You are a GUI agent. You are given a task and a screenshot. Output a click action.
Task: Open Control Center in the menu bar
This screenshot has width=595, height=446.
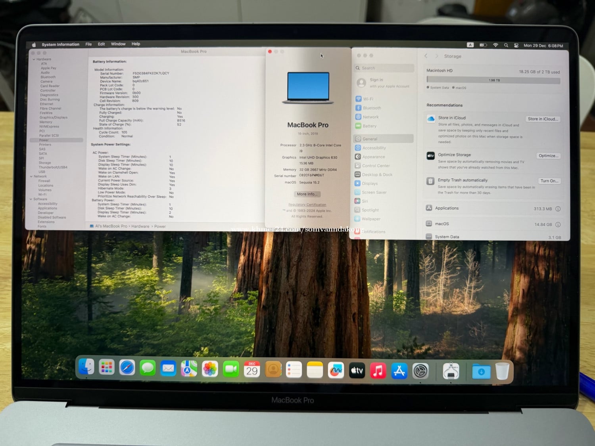click(x=516, y=46)
